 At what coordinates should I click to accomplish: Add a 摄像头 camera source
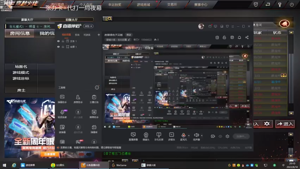pyautogui.click(x=146, y=137)
